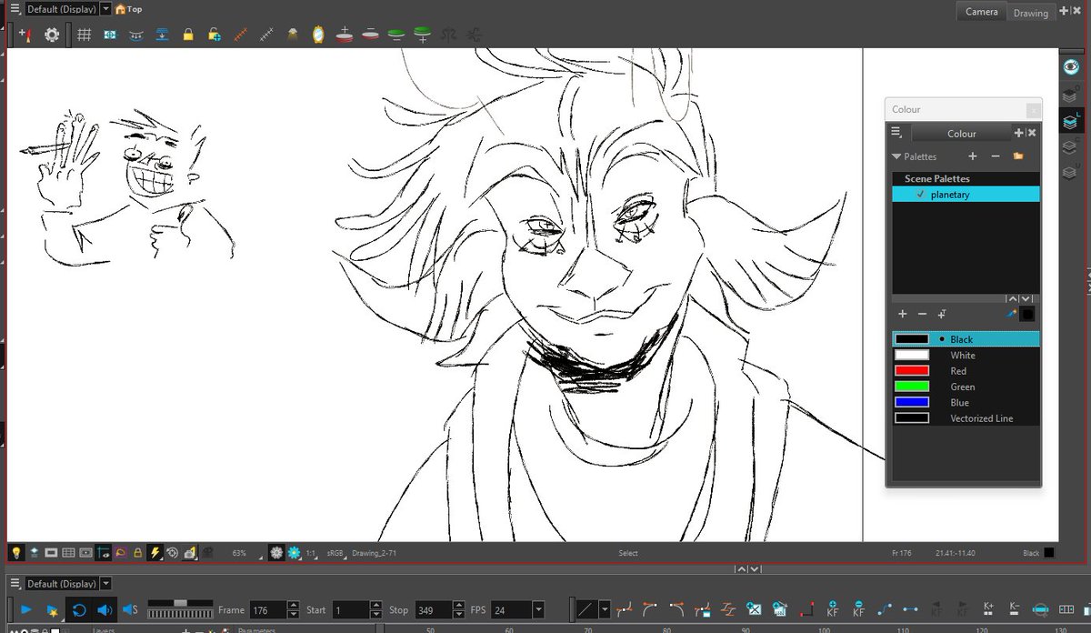Click the colour eyedropper icon
The image size is (1091, 633).
tap(1011, 314)
